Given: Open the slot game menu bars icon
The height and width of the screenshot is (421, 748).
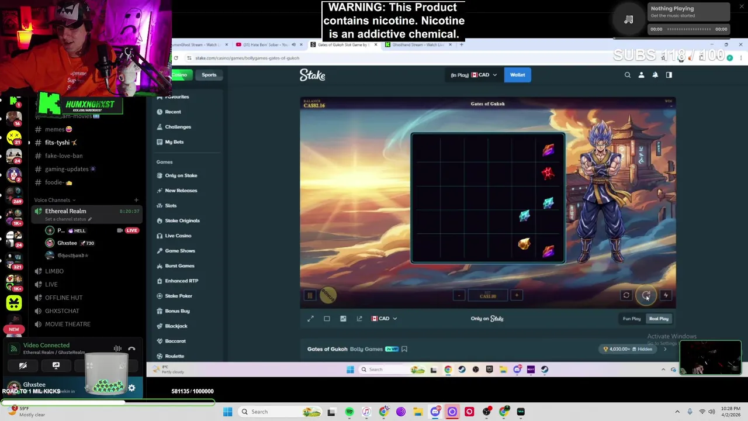Looking at the screenshot, I should (310, 296).
